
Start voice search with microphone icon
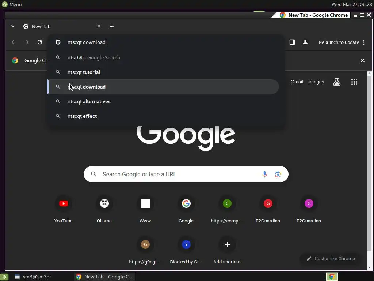coord(264,174)
